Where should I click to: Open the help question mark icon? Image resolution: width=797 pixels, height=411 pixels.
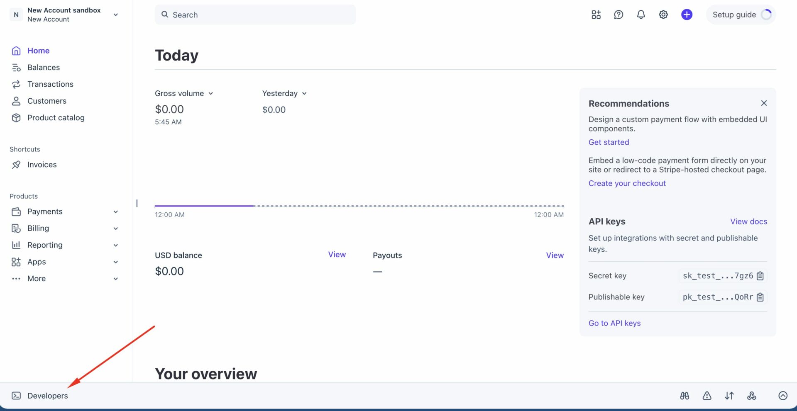coord(619,15)
